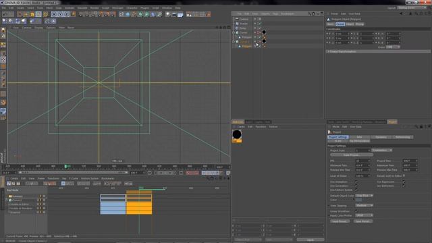The height and width of the screenshot is (243, 432).
Task: Toggle Linear Workflow checkbox
Action: 356,211
